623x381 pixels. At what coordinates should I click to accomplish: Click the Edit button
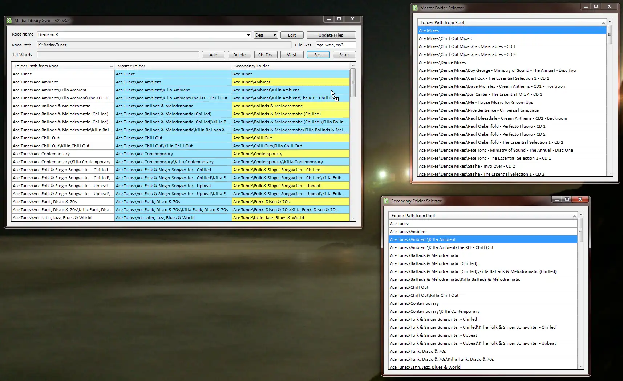(x=292, y=35)
